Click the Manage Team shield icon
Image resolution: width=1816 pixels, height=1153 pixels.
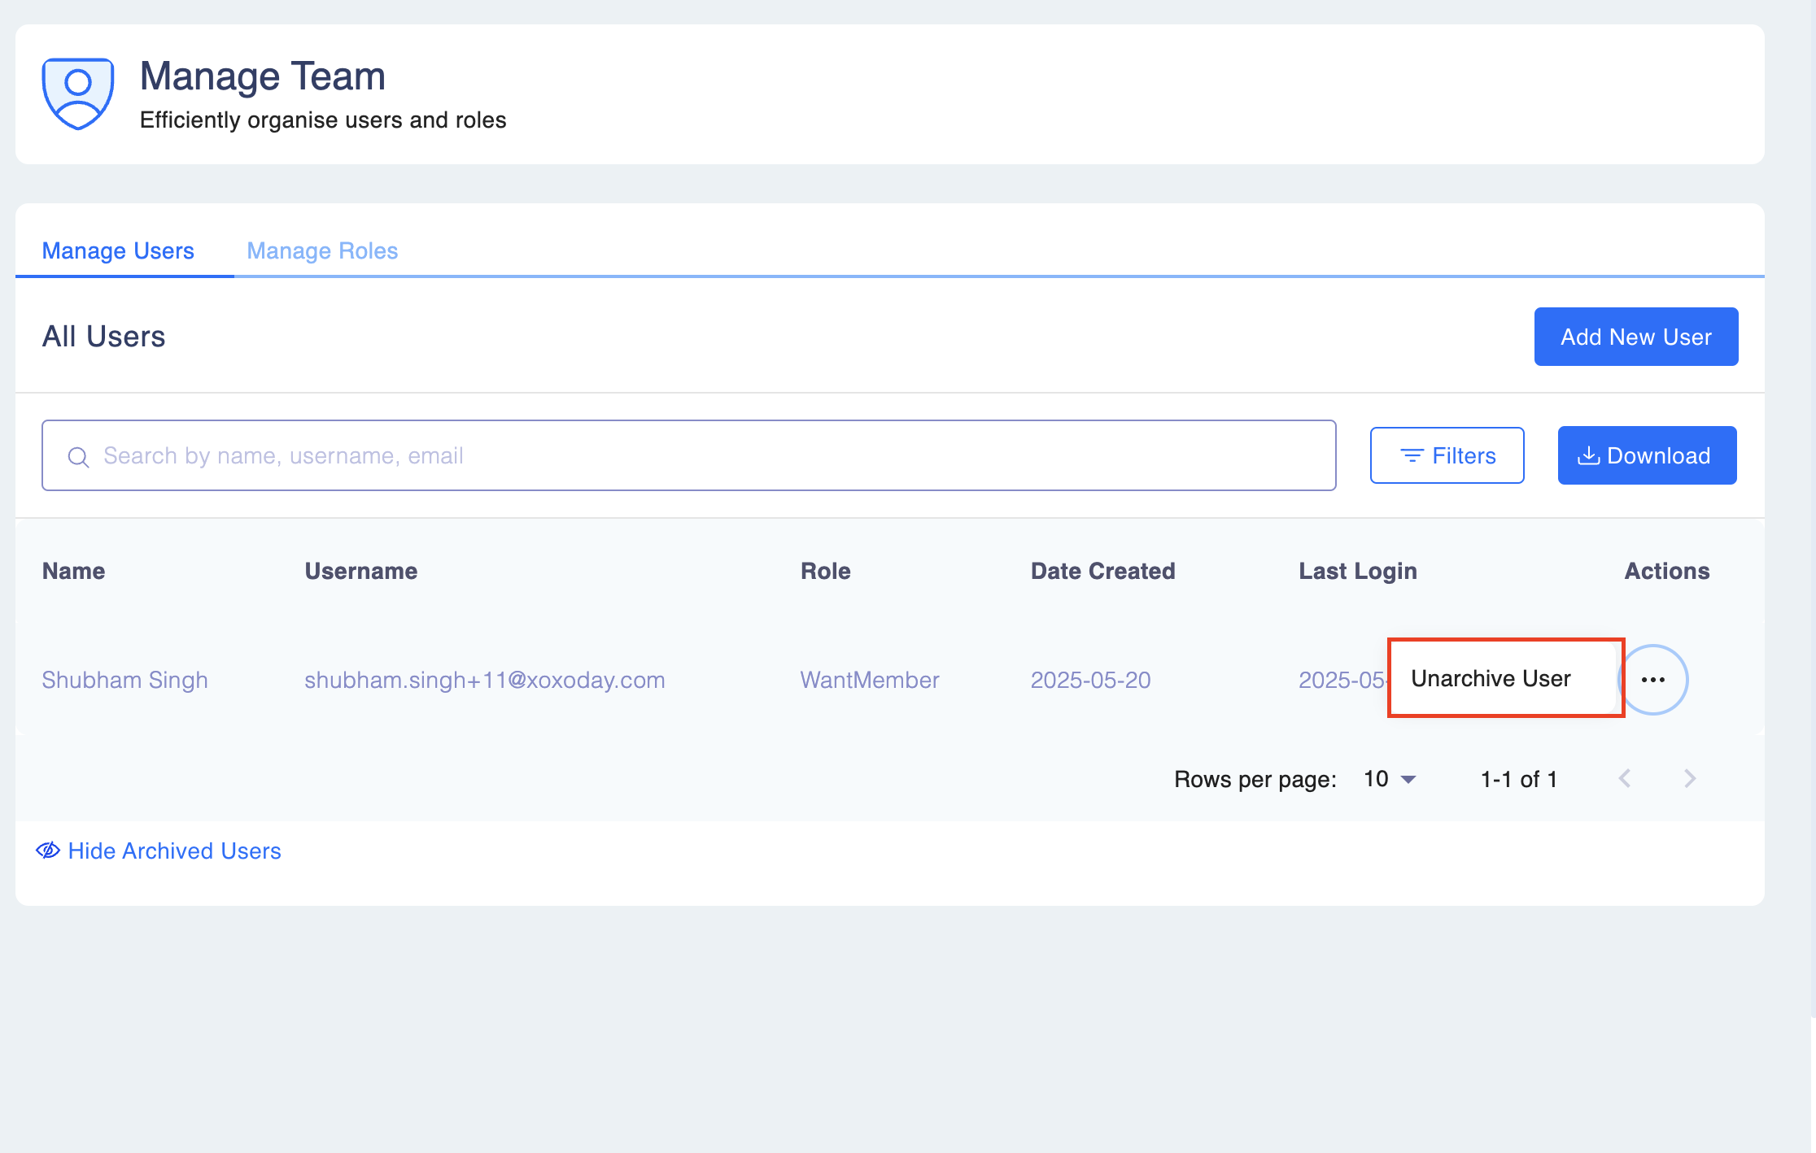(x=78, y=93)
